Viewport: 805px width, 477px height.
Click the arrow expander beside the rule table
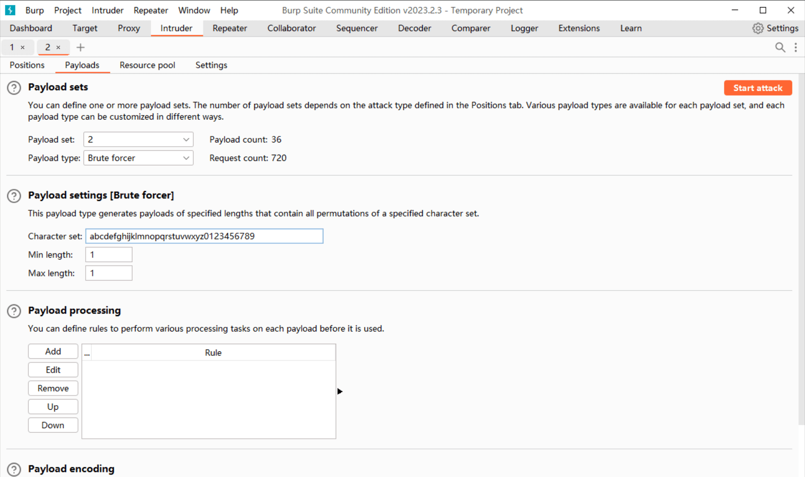pos(340,391)
